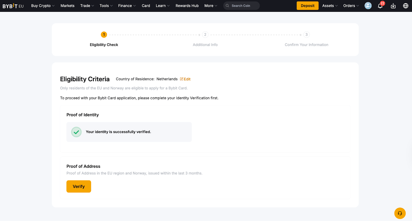This screenshot has height=221, width=412.
Task: Expand the Finance dropdown
Action: coord(127,6)
